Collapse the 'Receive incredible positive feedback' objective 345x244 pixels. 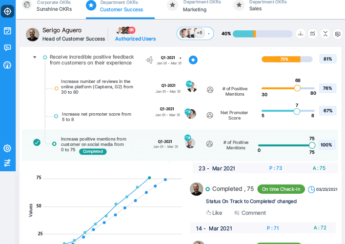coord(34,58)
